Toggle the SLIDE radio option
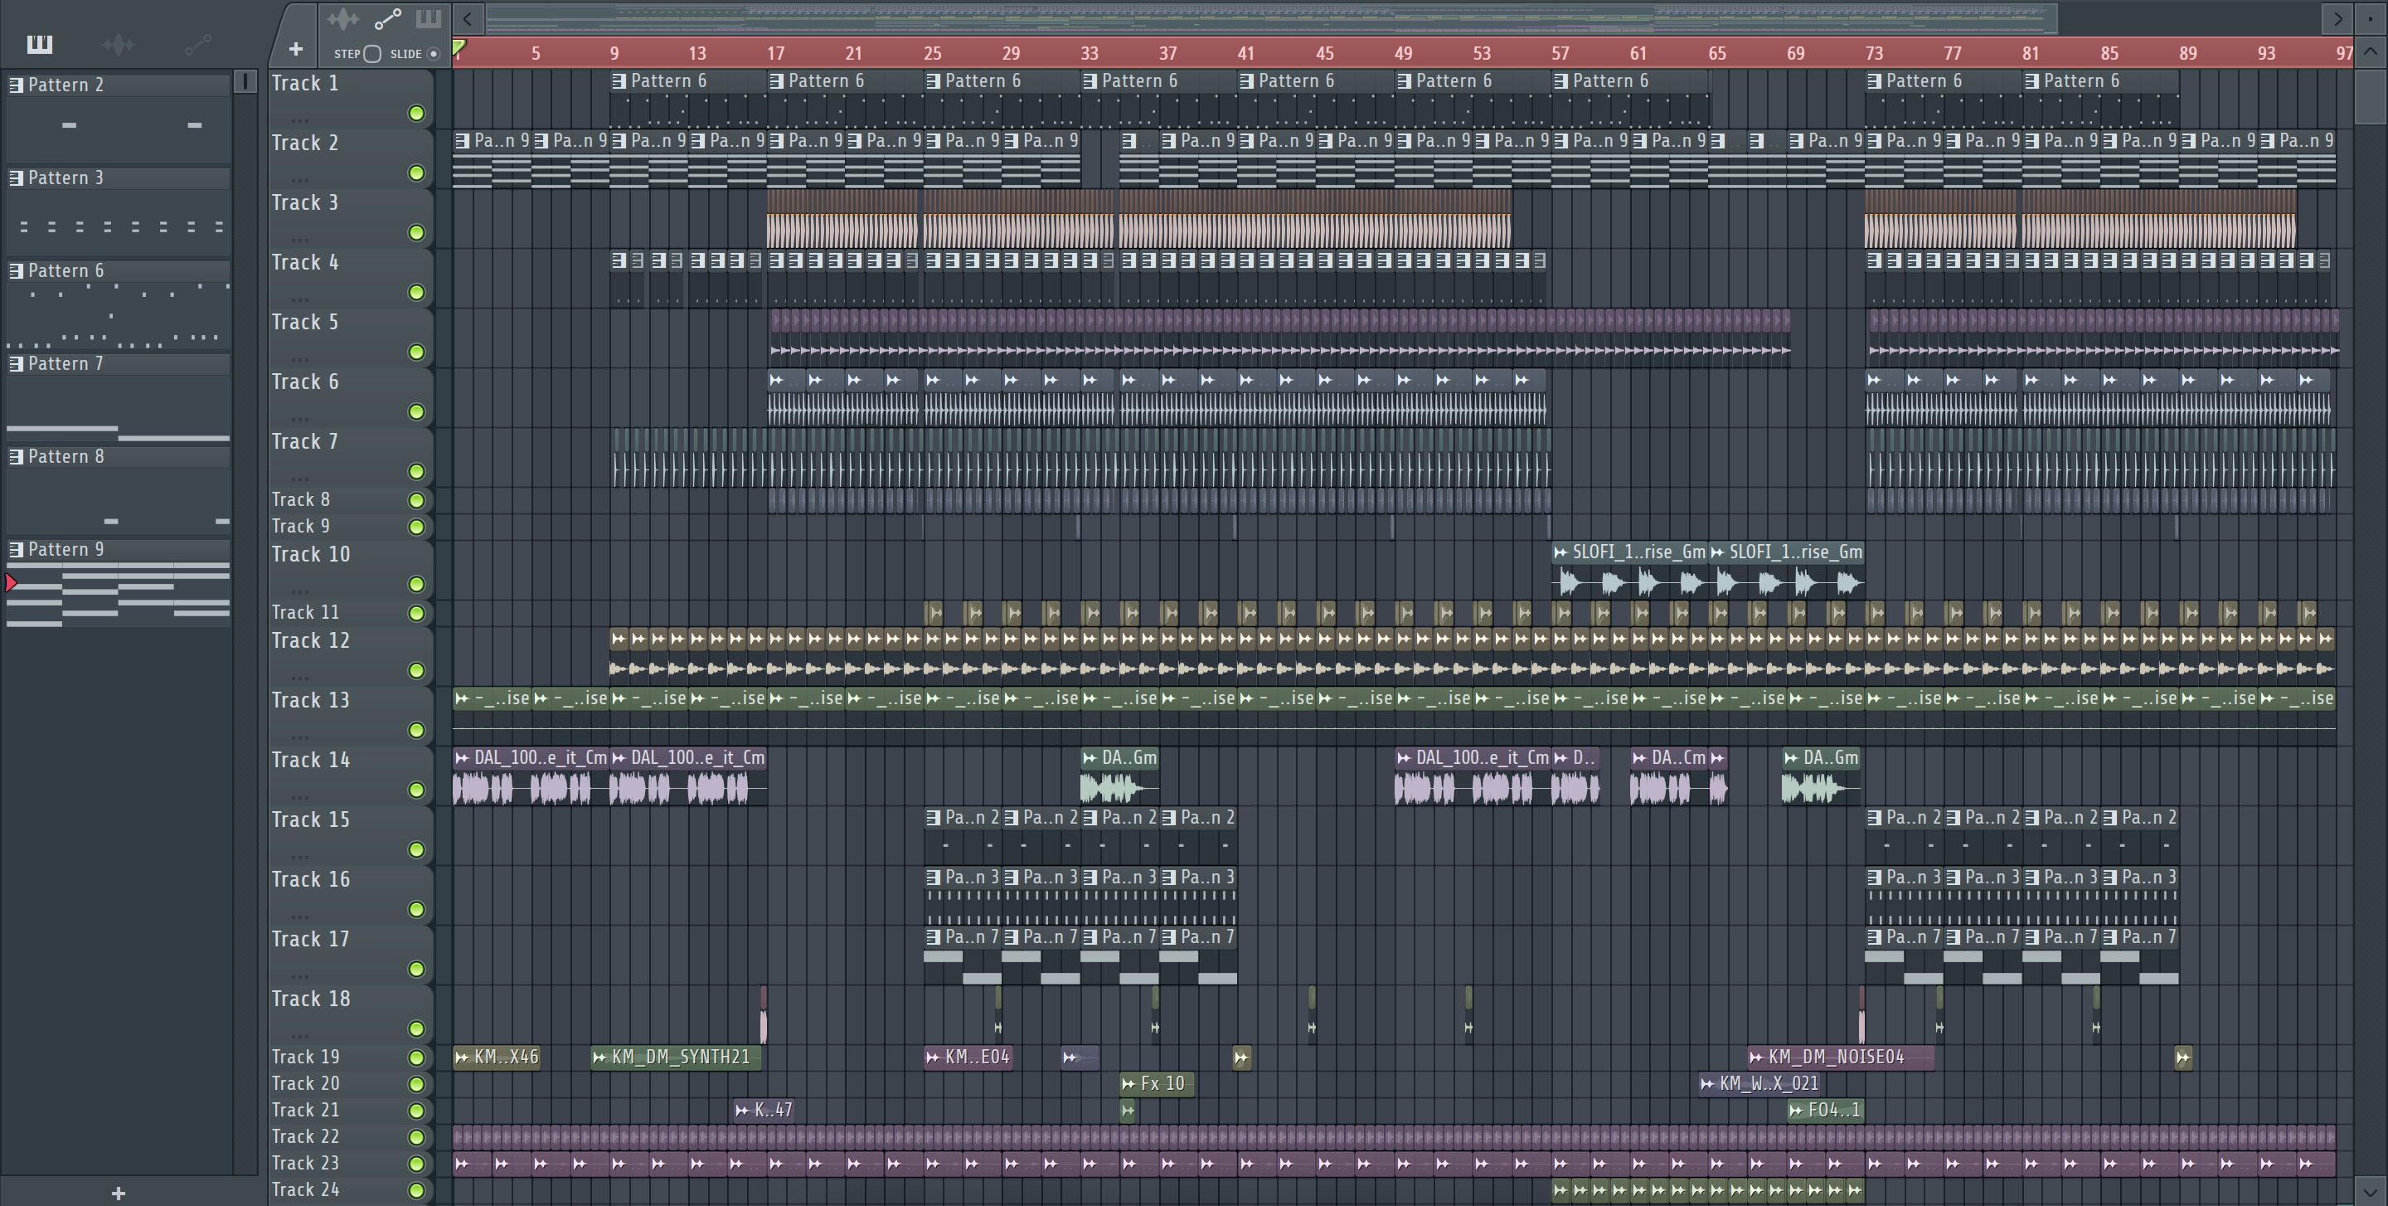The image size is (2388, 1206). coord(433,54)
